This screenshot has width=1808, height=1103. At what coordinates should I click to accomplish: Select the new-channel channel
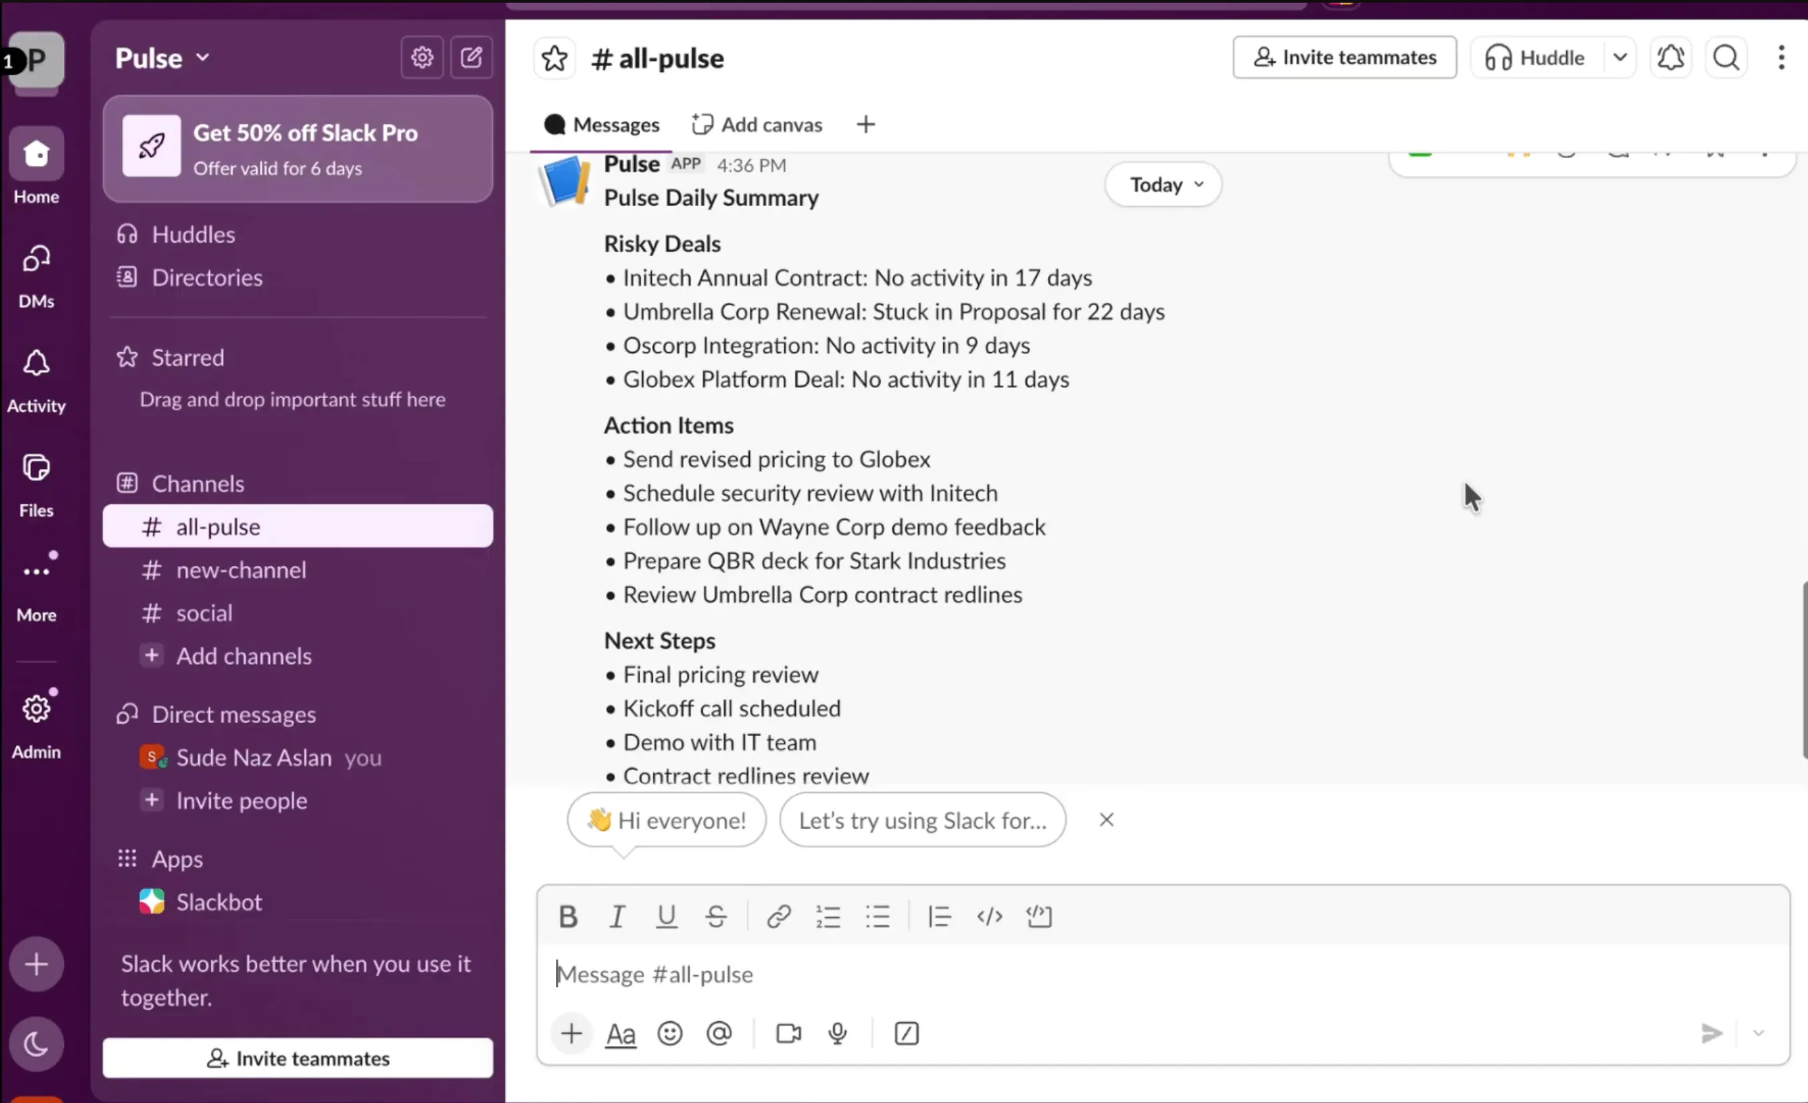298,570
